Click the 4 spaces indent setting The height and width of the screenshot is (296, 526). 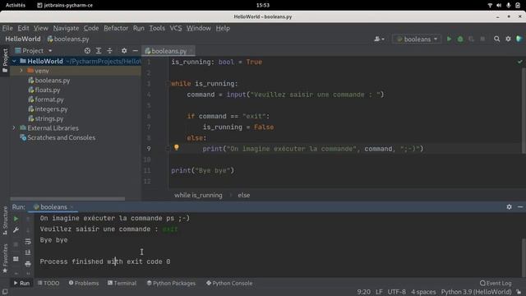click(423, 292)
